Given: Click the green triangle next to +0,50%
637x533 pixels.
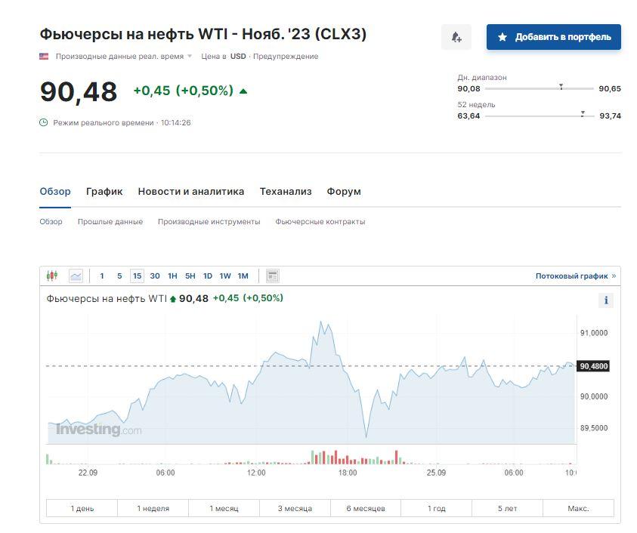Looking at the screenshot, I should pos(243,91).
